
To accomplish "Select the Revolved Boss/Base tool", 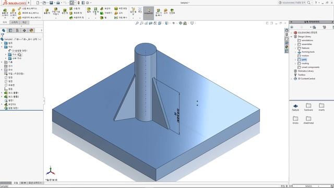I will (13, 13).
